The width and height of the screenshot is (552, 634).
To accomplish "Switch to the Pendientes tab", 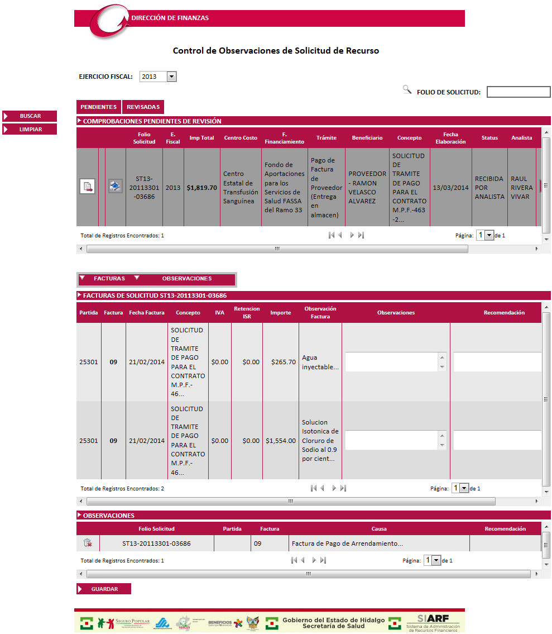I will pos(99,107).
